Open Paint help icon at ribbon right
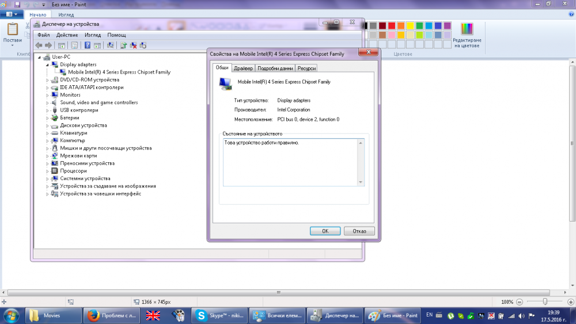The width and height of the screenshot is (576, 324). 571,14
